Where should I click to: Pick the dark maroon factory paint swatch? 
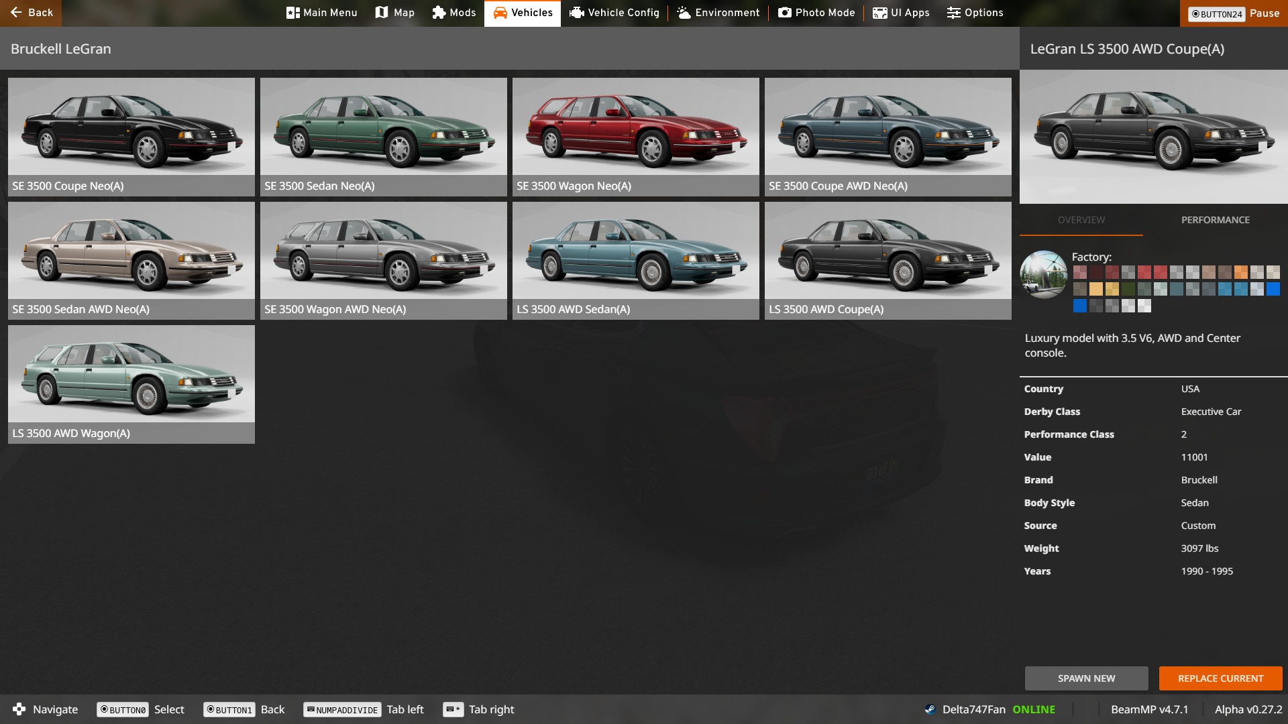(x=1096, y=272)
